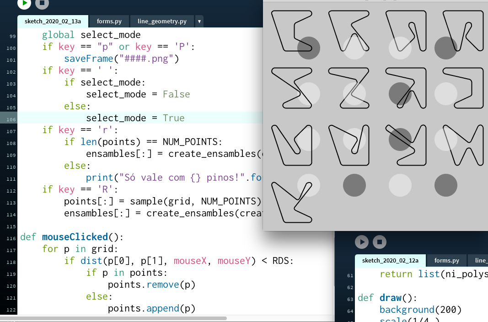The image size is (488, 322).
Task: Toggle the light grid circle in first row, second column
Action: pos(354,48)
